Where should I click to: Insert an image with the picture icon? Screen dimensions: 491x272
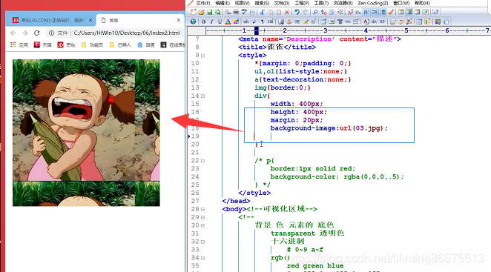[x=281, y=21]
